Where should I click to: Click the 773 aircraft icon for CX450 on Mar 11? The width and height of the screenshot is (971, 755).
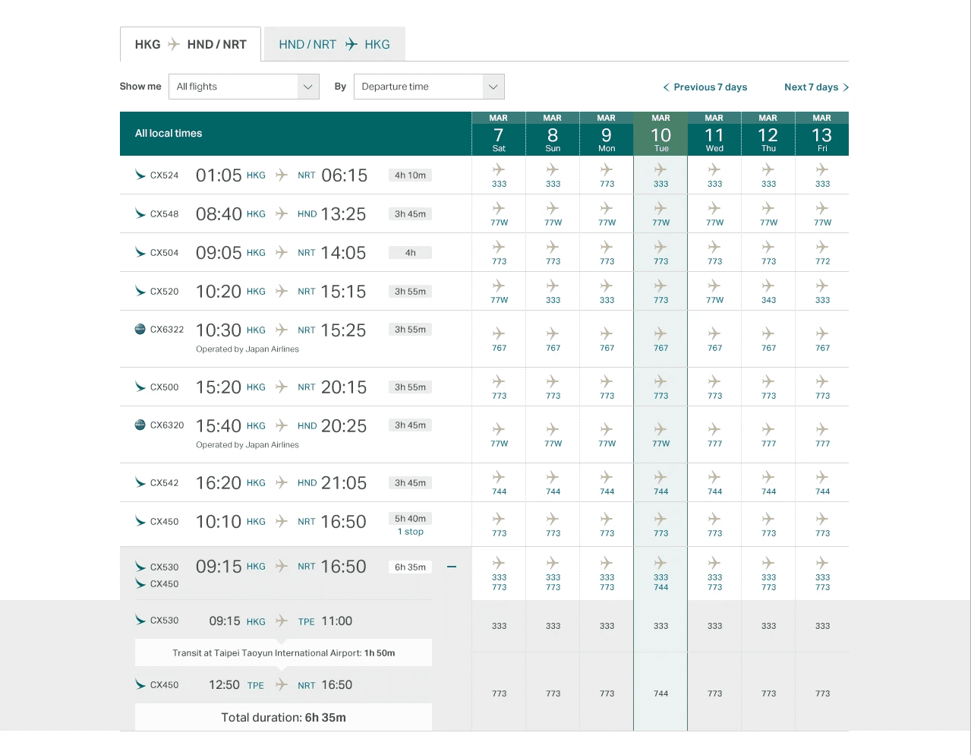[x=714, y=520]
